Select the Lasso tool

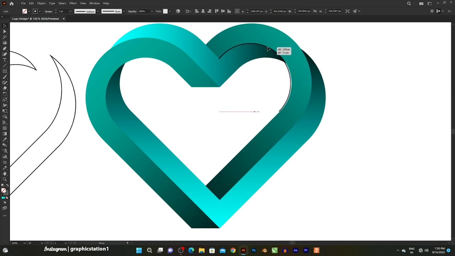click(5, 43)
